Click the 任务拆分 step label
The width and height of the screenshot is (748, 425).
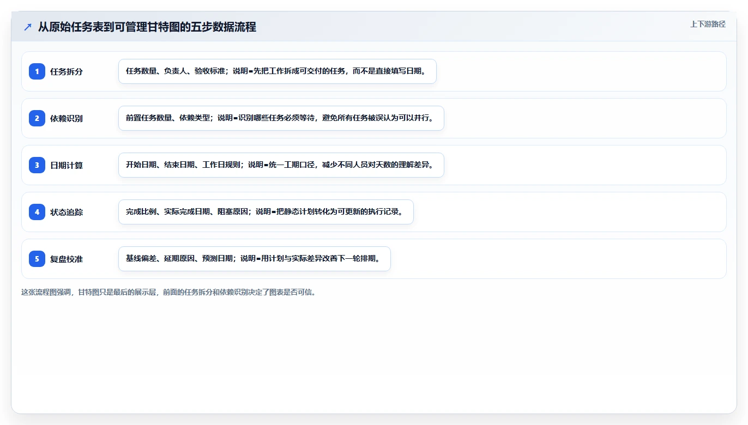(x=67, y=71)
